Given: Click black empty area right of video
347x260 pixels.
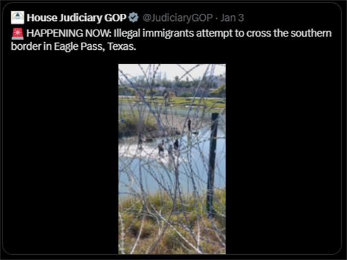Looking at the screenshot, I should [282, 155].
